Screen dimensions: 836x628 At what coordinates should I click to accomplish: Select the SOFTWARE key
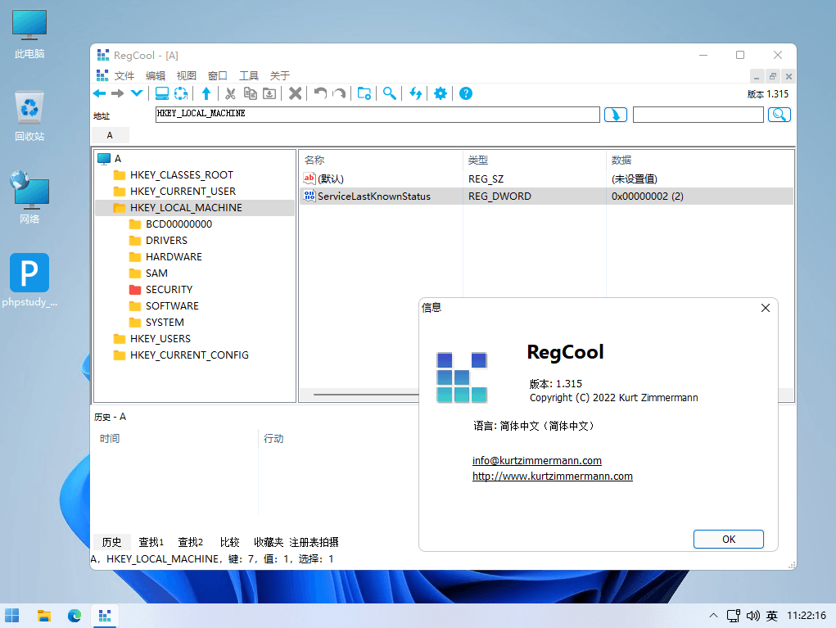[x=172, y=306]
